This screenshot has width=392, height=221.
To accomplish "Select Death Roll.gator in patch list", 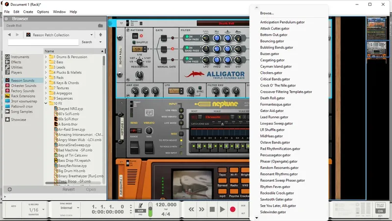I will click(x=272, y=98).
